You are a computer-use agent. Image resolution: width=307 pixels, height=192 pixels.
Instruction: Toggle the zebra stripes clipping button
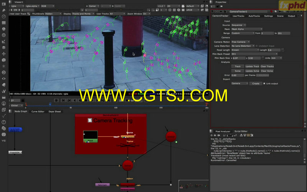pyautogui.click(x=206, y=10)
